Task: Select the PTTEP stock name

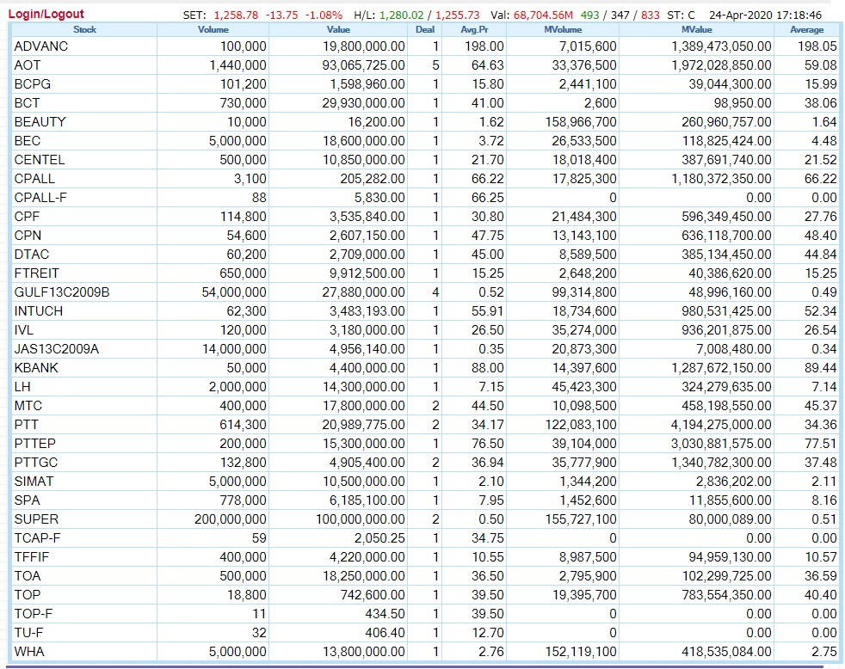Action: click(x=35, y=444)
